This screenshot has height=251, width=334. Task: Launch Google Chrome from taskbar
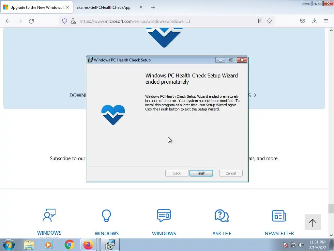pos(69,244)
